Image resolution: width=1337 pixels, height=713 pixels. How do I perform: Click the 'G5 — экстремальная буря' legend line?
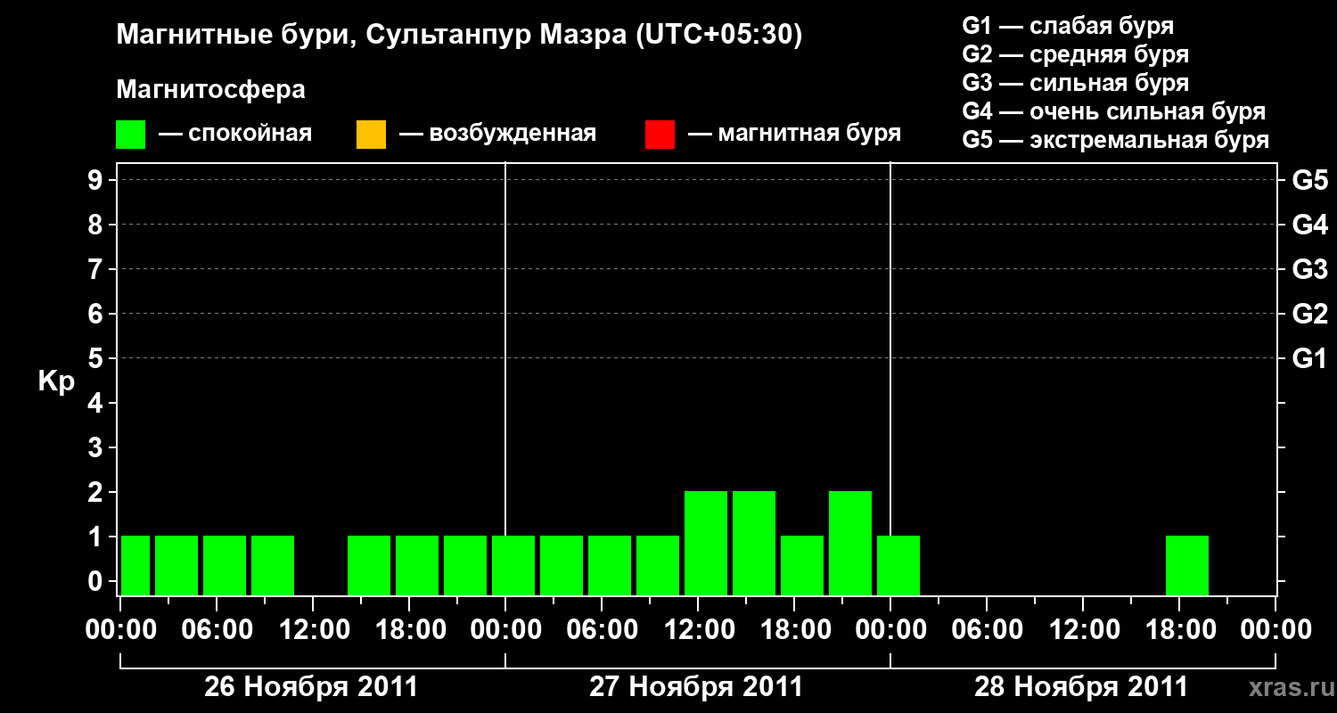1116,140
